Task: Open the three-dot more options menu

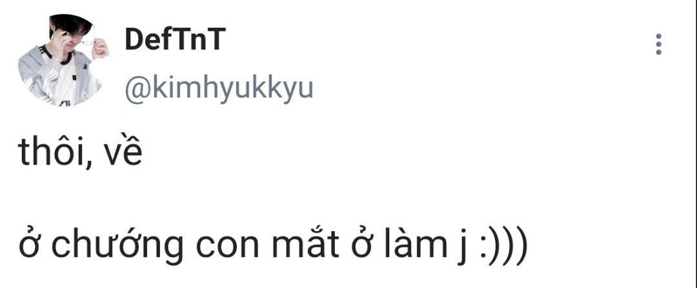Action: click(x=658, y=44)
